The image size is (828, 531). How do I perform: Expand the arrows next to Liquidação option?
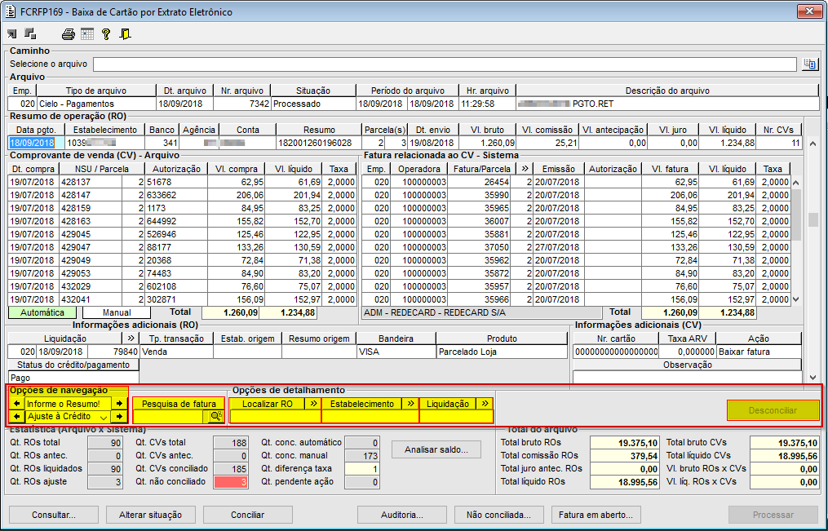485,404
